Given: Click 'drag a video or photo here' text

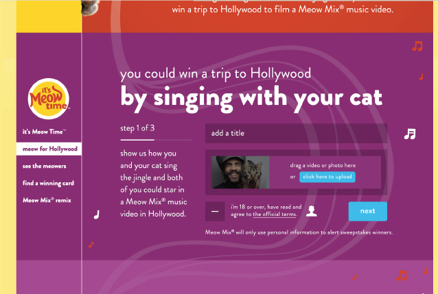Looking at the screenshot, I should tap(323, 165).
